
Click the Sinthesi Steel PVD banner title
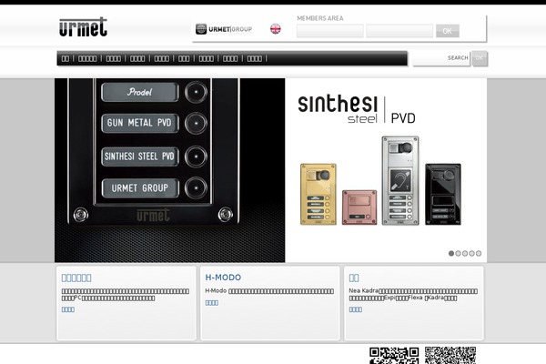pos(357,109)
